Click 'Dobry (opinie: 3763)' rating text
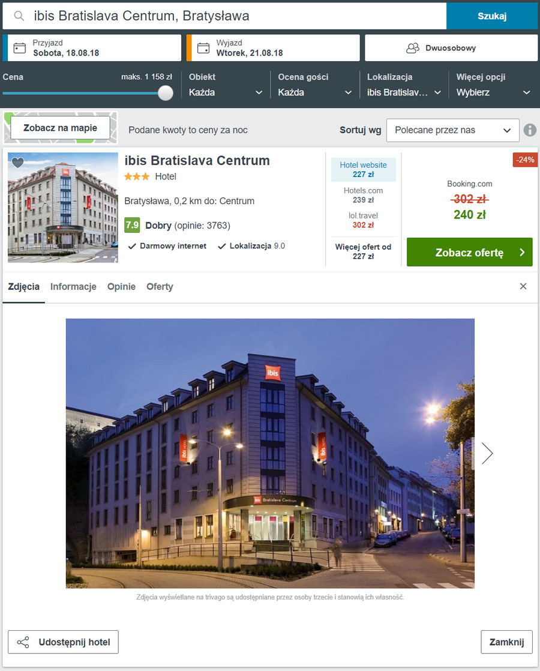Image resolution: width=540 pixels, height=671 pixels. (187, 226)
